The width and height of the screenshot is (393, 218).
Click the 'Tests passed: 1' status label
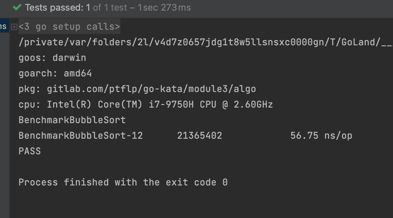(x=58, y=7)
